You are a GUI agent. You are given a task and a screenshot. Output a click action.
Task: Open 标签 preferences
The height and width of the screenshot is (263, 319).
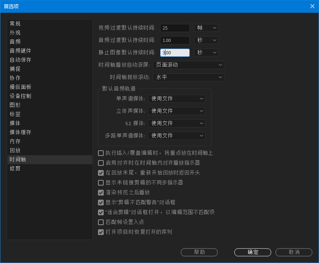coord(50,114)
